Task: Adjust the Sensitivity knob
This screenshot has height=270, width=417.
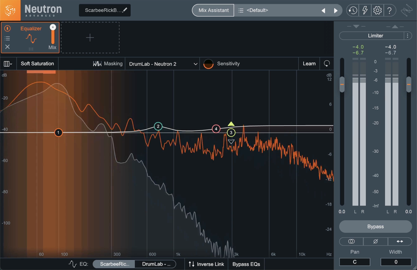Action: [209, 64]
